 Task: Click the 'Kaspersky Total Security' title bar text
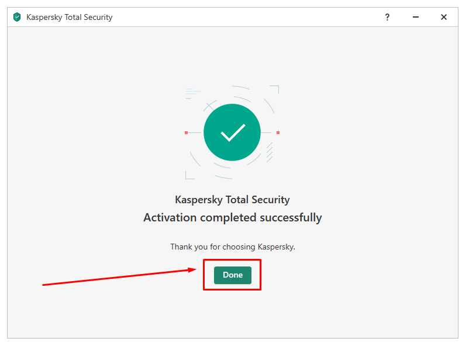(x=70, y=17)
